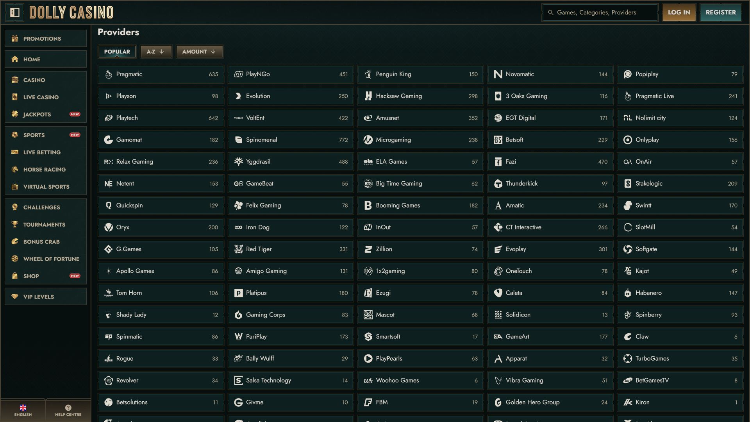Open the Kiron provider card

pyautogui.click(x=680, y=402)
